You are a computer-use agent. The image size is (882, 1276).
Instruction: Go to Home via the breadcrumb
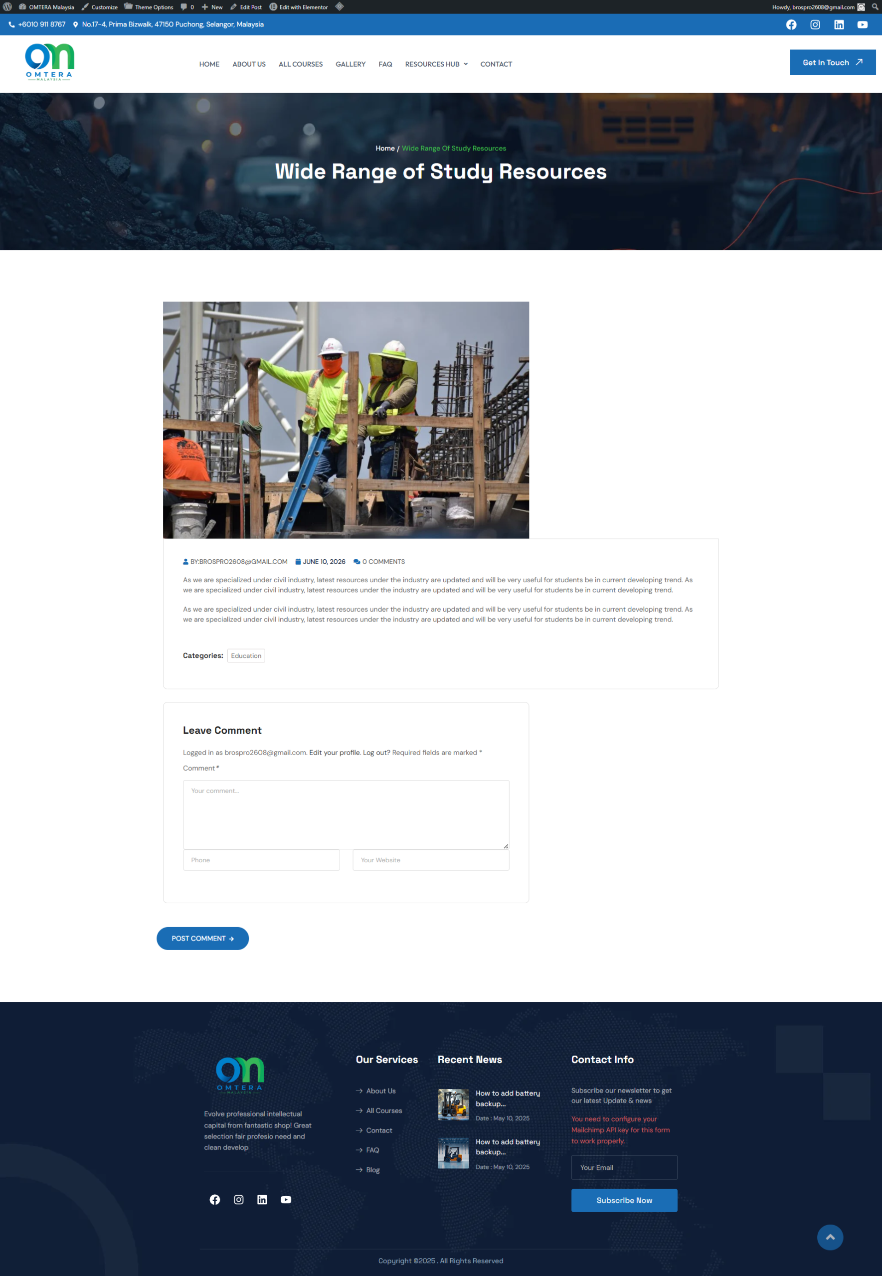[x=385, y=148]
